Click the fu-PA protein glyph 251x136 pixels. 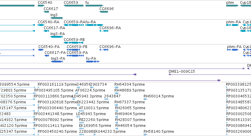(x=93, y=62)
